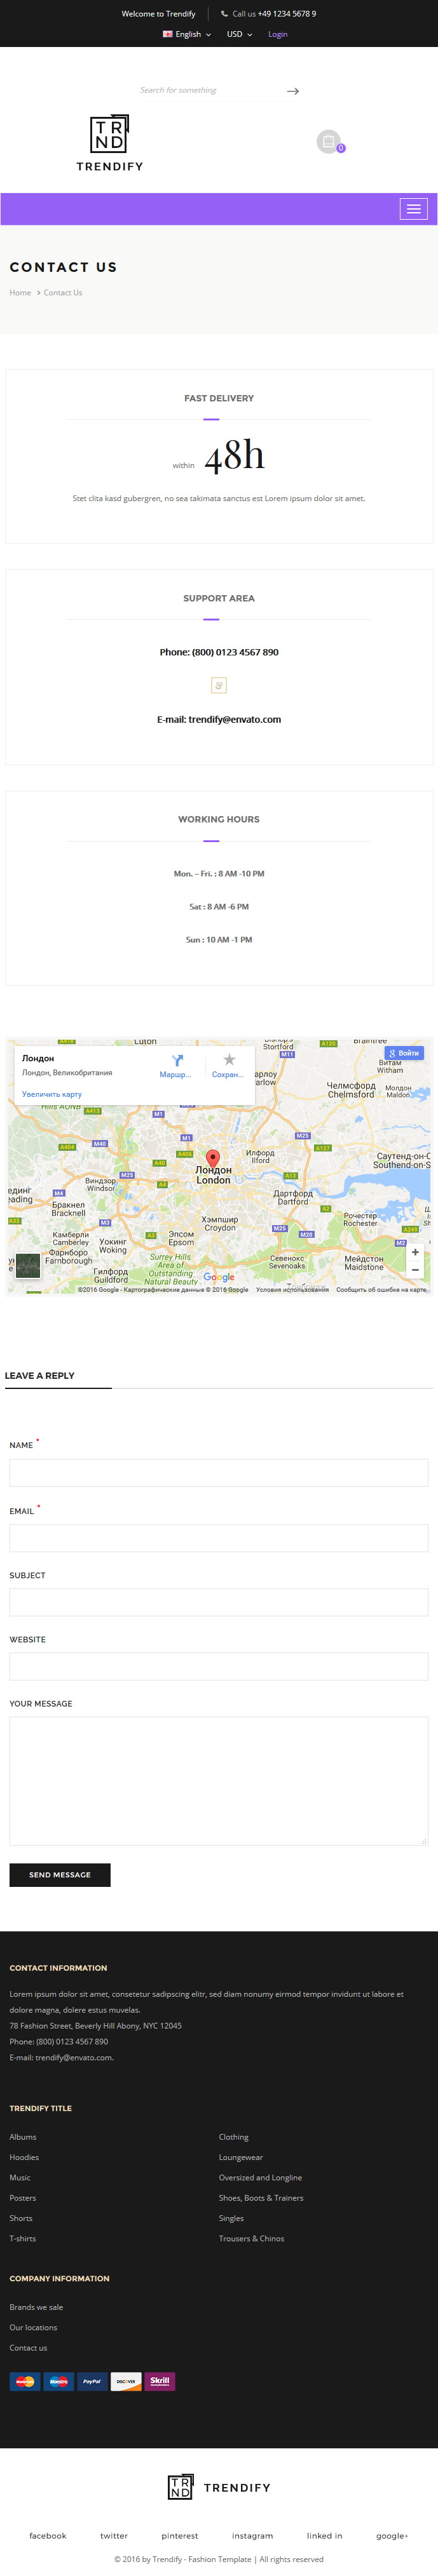Expand the English language dropdown
Screen dimensions: 438x2576
187,34
